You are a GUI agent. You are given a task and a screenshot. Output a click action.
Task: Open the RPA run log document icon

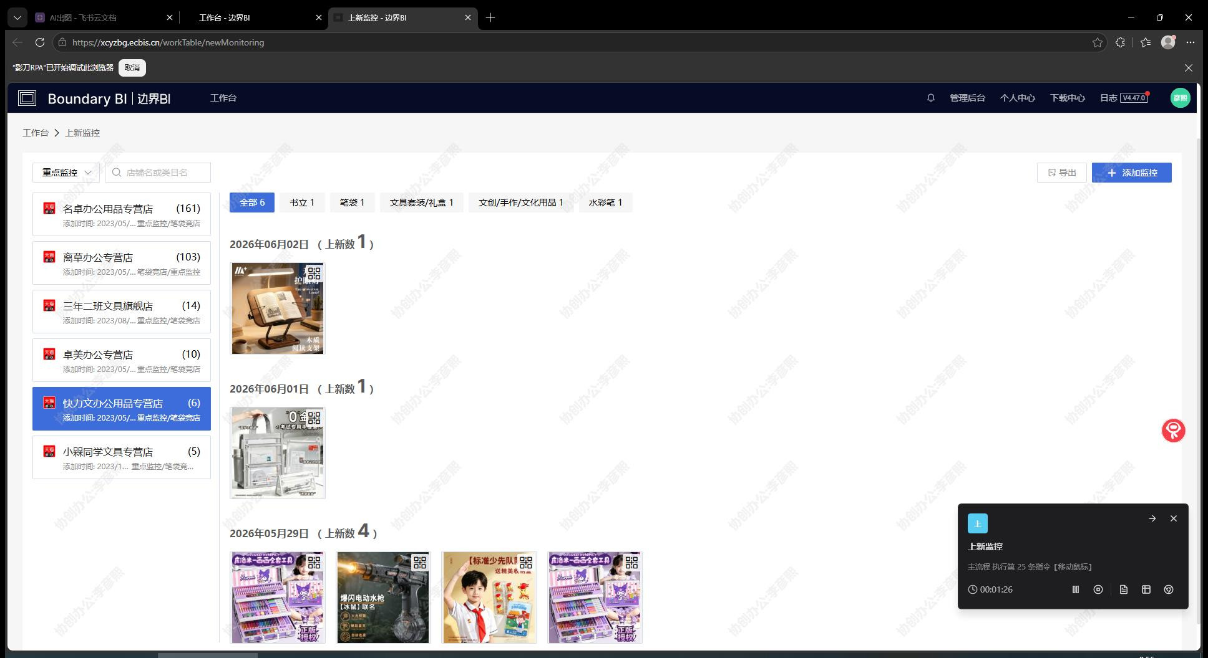tap(1124, 589)
